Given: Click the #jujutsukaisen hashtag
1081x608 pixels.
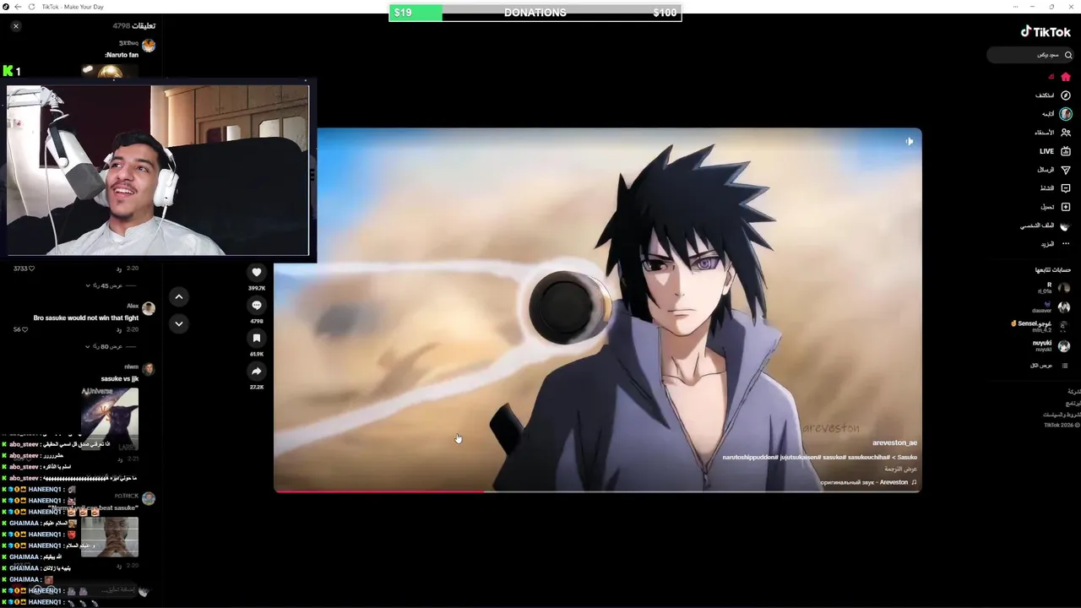Looking at the screenshot, I should pyautogui.click(x=799, y=457).
